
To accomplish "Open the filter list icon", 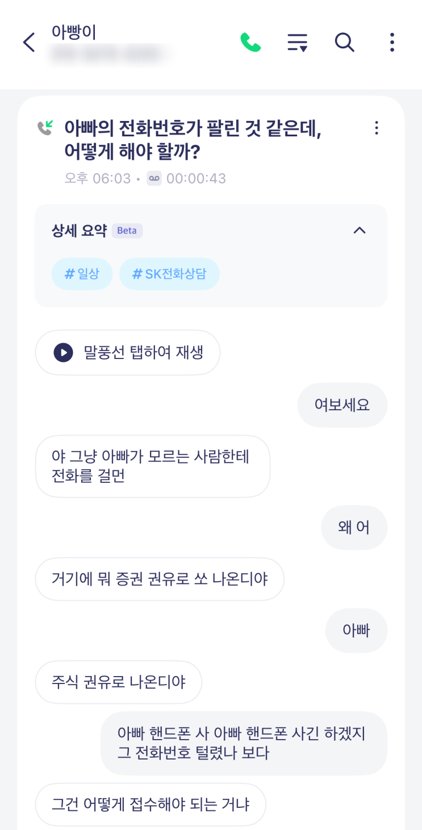I will [297, 43].
